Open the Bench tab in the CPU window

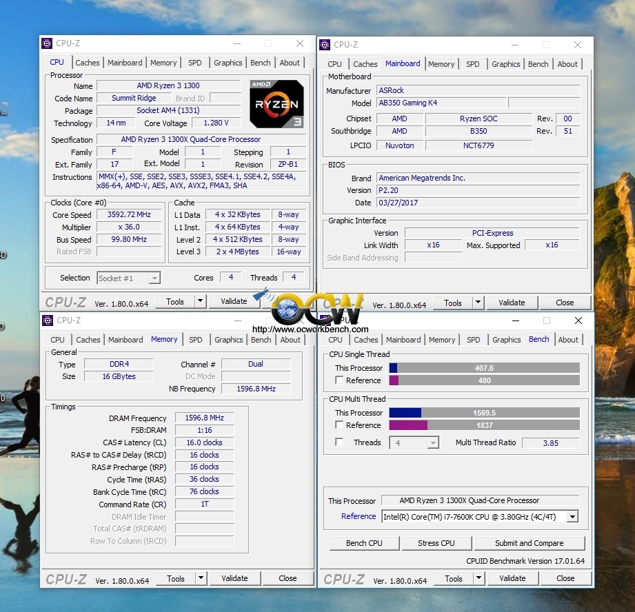pyautogui.click(x=260, y=63)
